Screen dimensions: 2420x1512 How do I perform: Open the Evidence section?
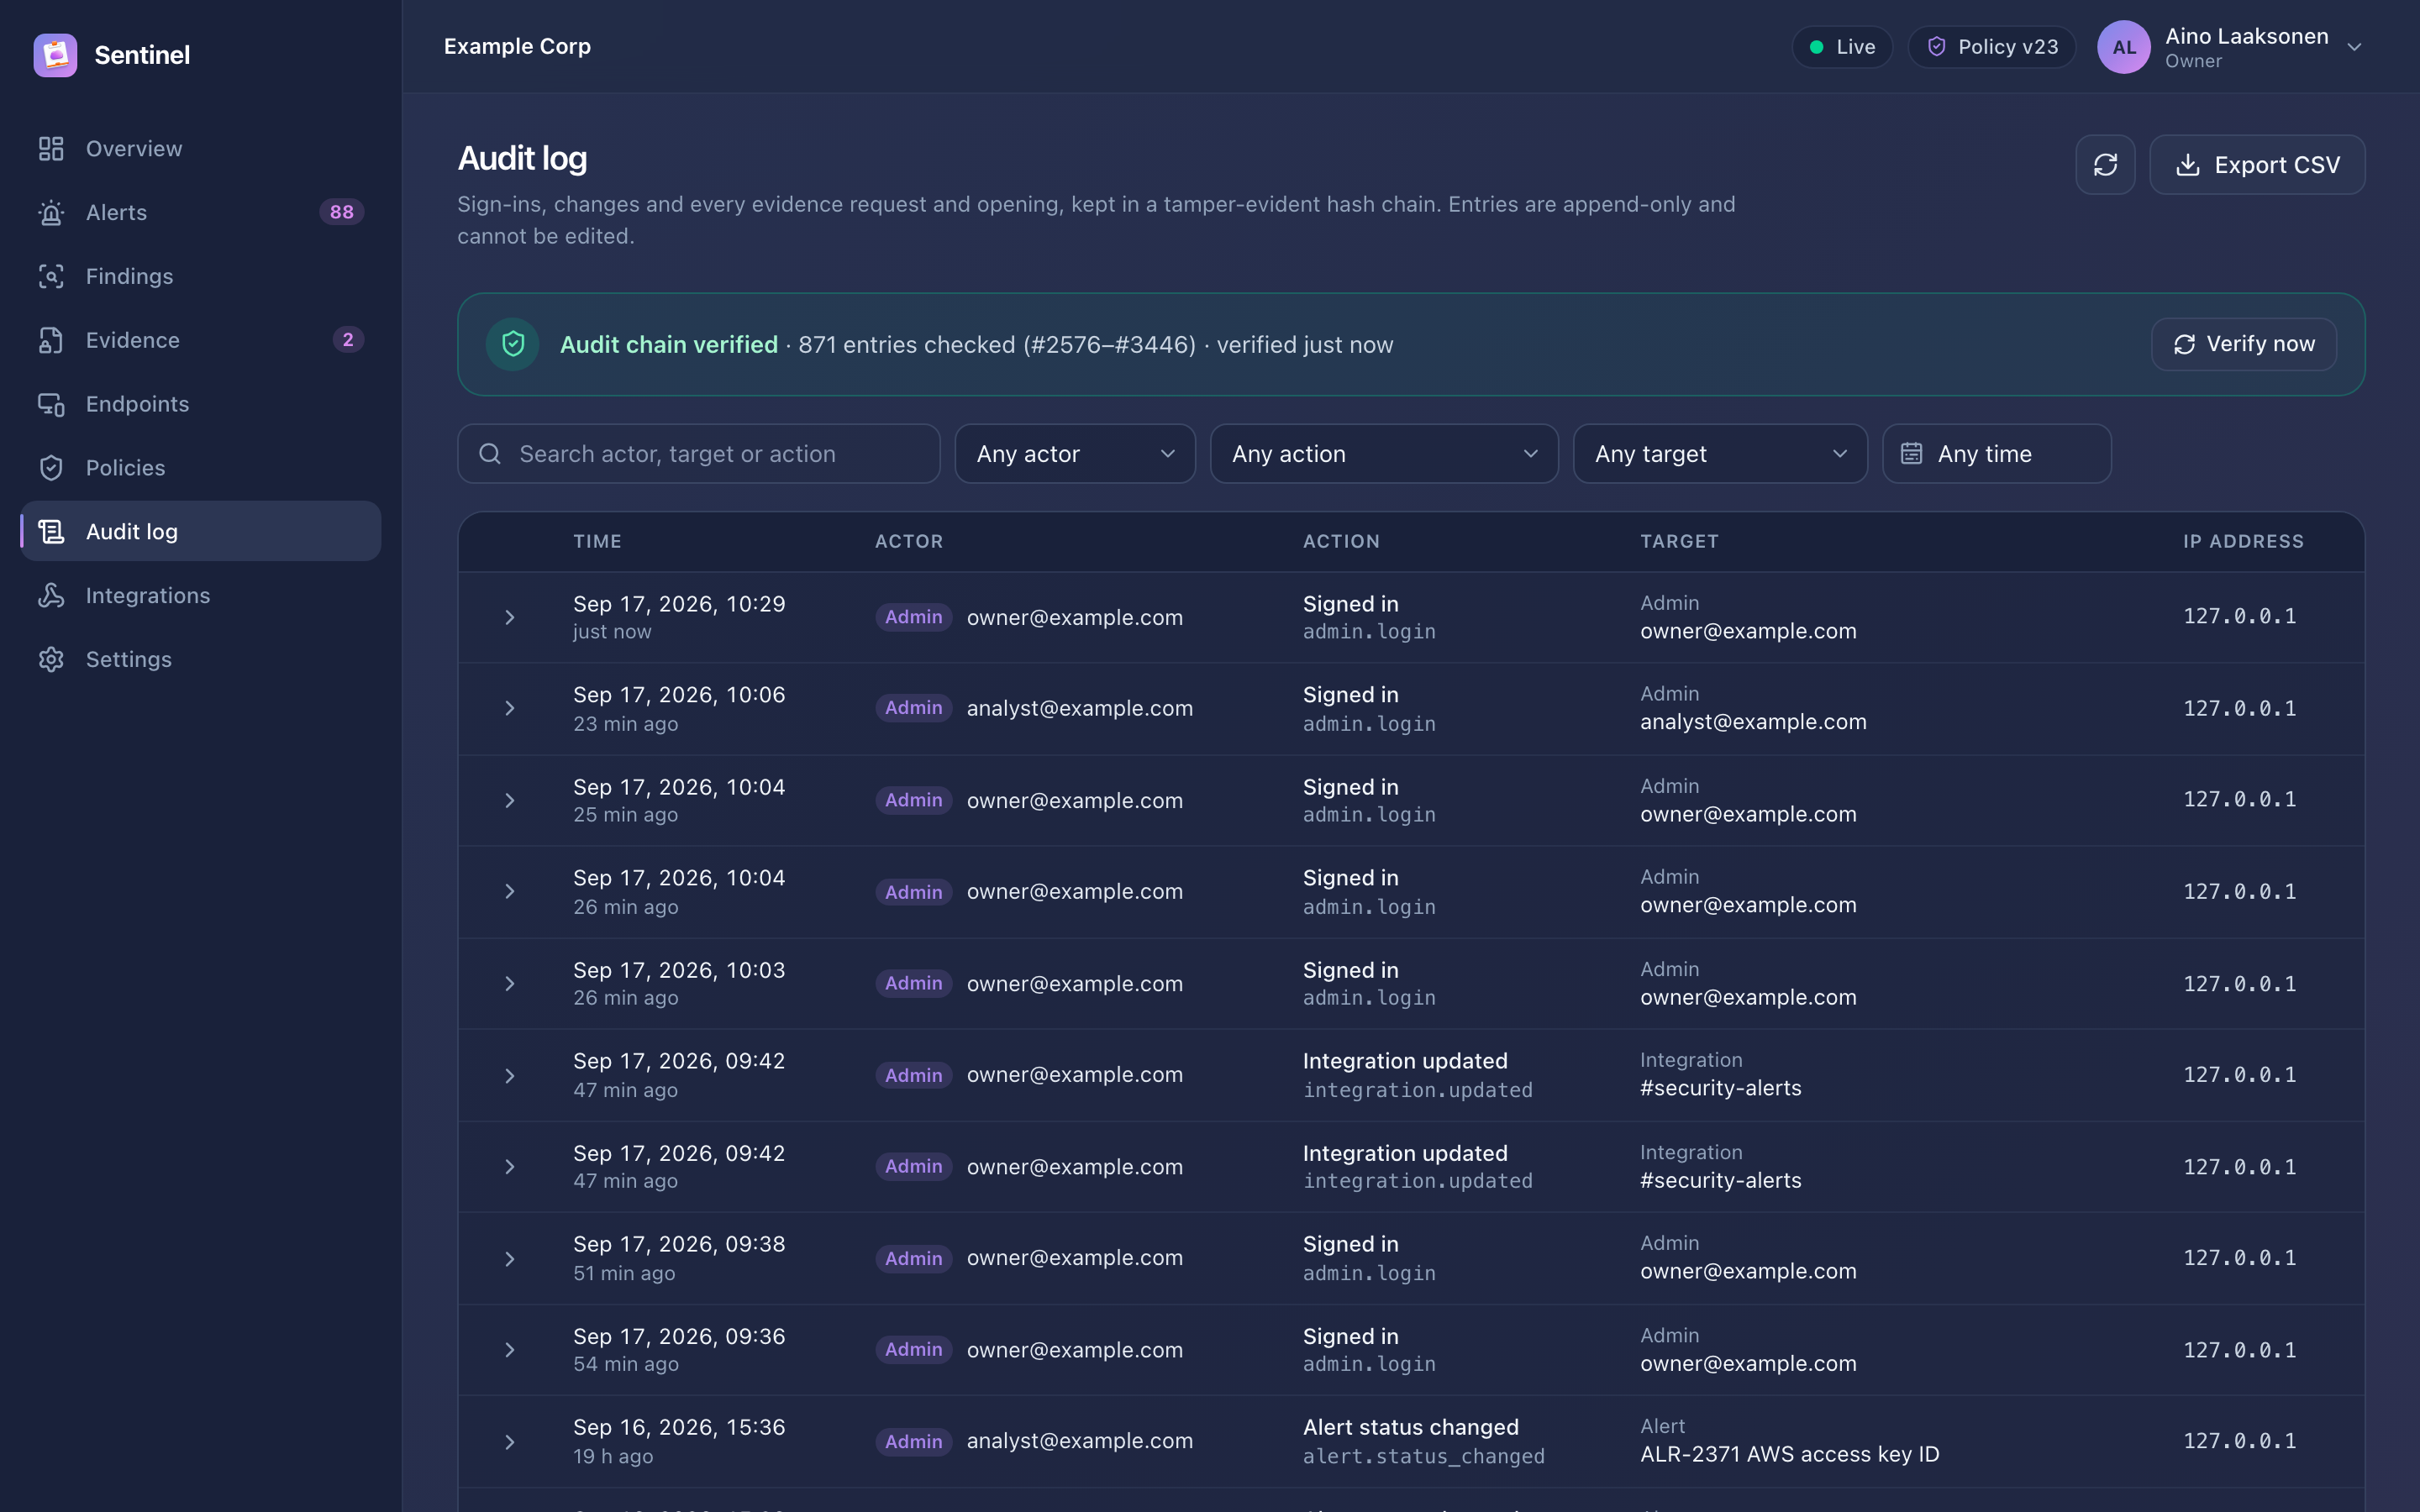200,340
